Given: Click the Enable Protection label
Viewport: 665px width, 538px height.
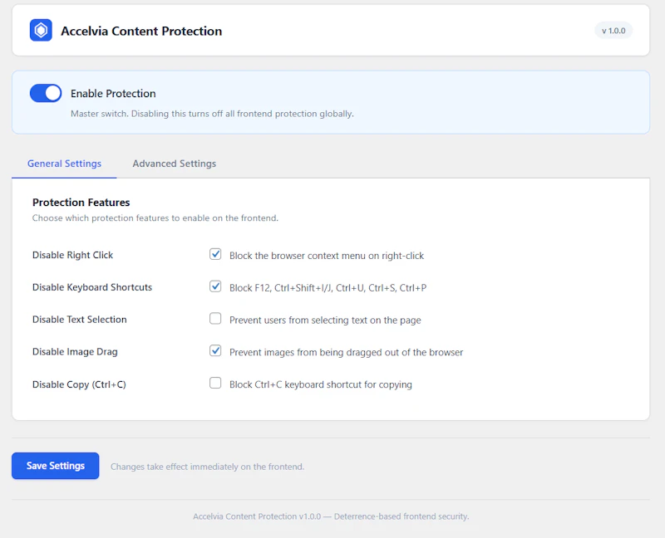Looking at the screenshot, I should [x=113, y=94].
